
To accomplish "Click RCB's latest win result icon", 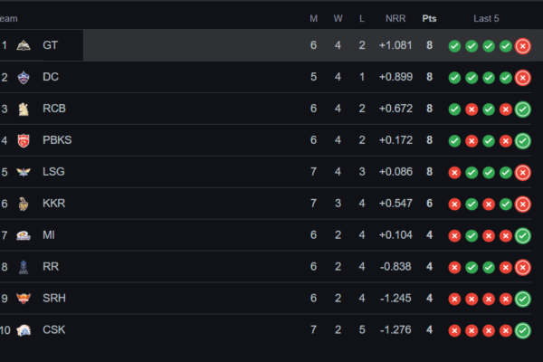I will [522, 110].
